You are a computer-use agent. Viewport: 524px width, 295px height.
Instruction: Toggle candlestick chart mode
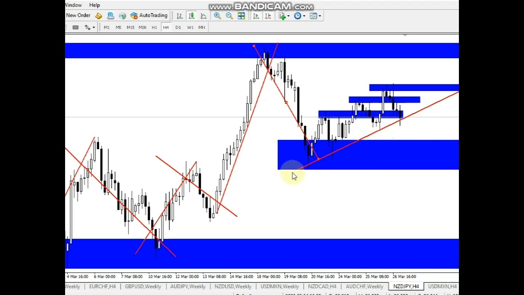click(x=191, y=16)
